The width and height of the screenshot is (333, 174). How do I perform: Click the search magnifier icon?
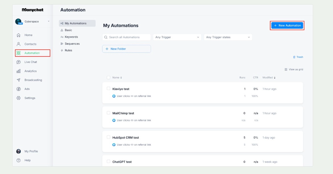(106, 37)
